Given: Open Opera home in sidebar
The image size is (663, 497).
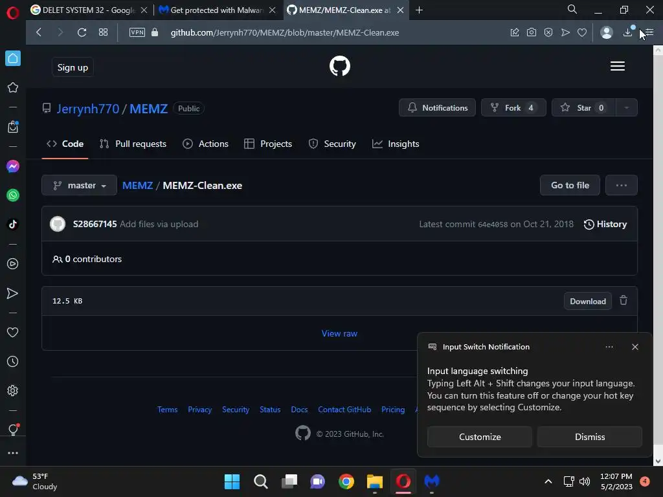Looking at the screenshot, I should [13, 58].
